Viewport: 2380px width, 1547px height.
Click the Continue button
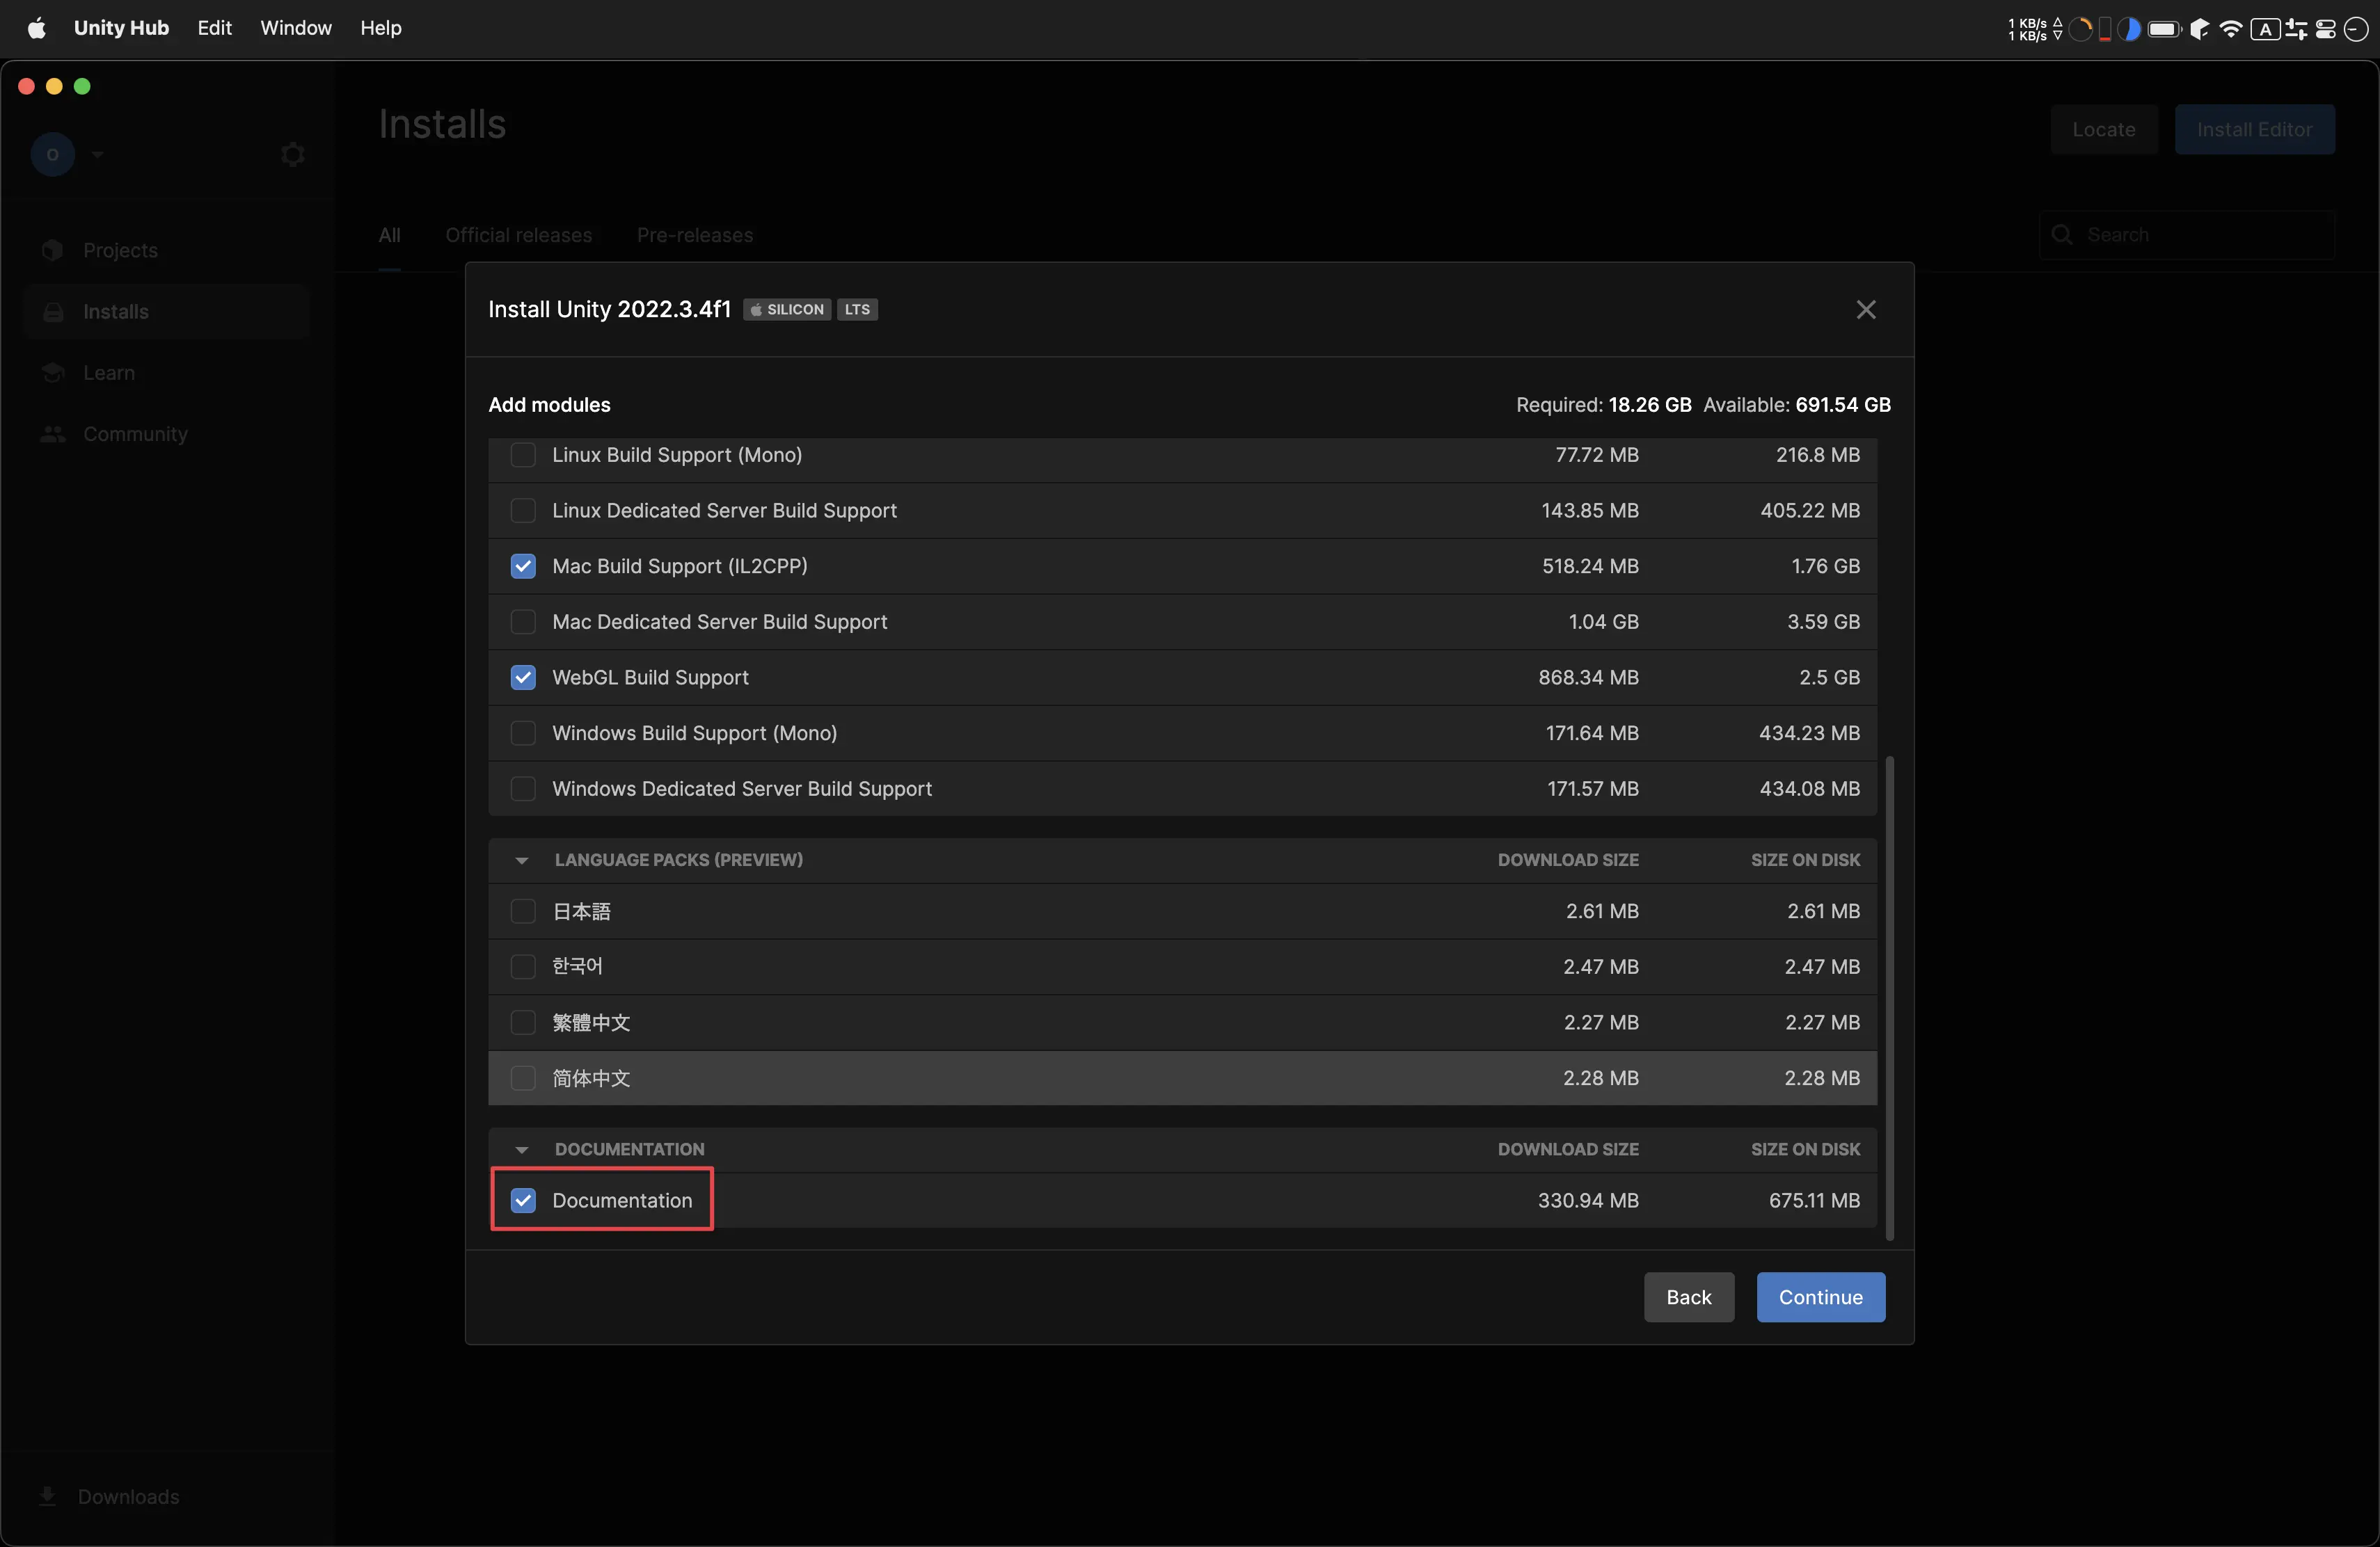point(1820,1295)
